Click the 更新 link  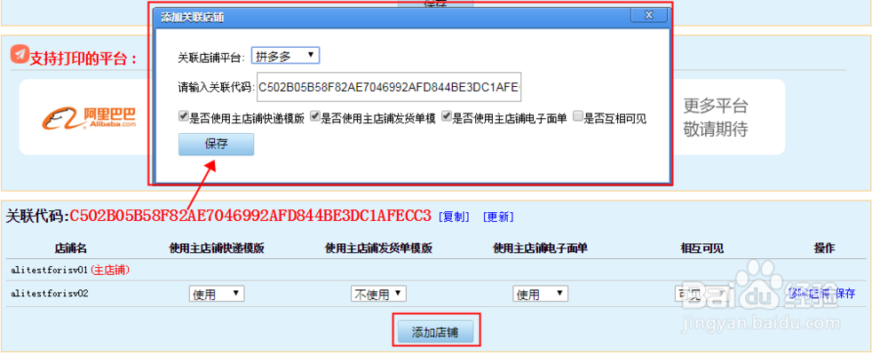click(x=498, y=216)
